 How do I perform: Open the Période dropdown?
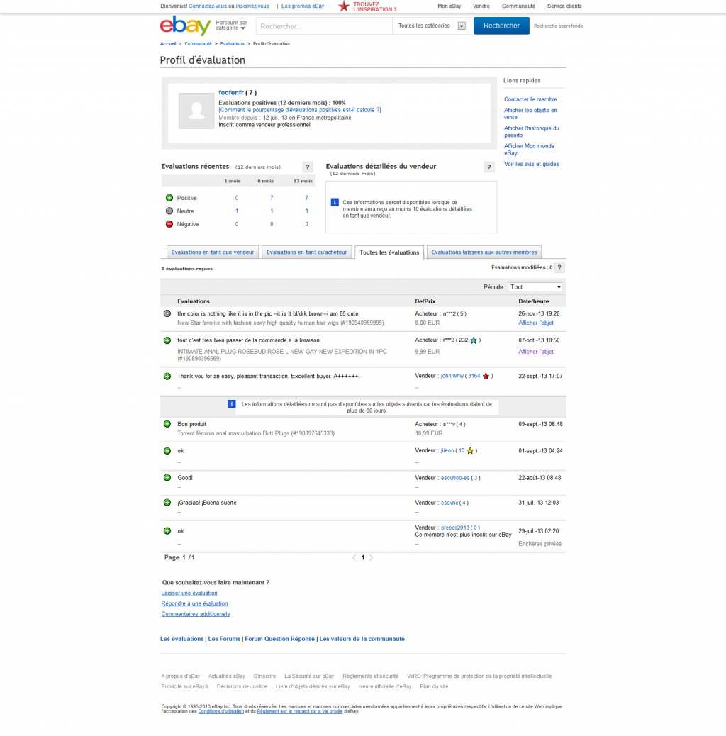pyautogui.click(x=536, y=286)
